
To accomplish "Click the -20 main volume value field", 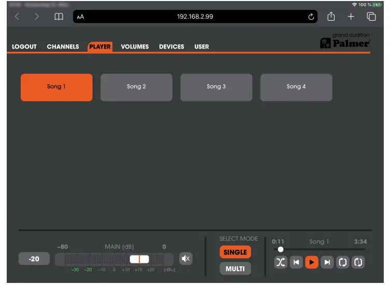I will click(34, 259).
